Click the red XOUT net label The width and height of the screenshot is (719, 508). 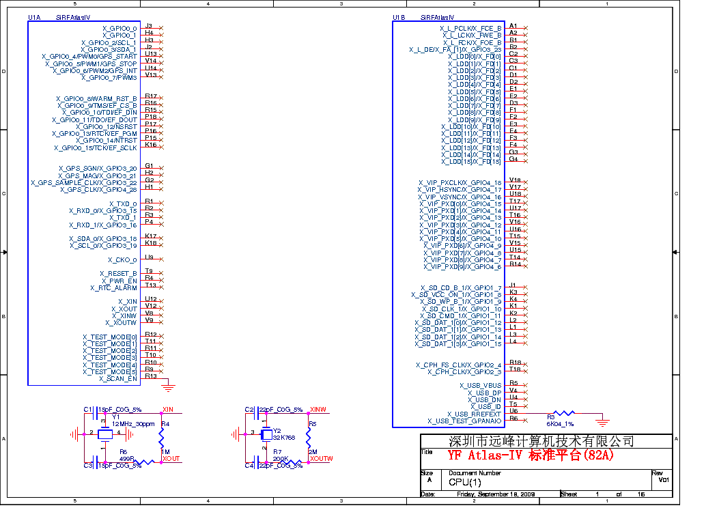(x=171, y=458)
